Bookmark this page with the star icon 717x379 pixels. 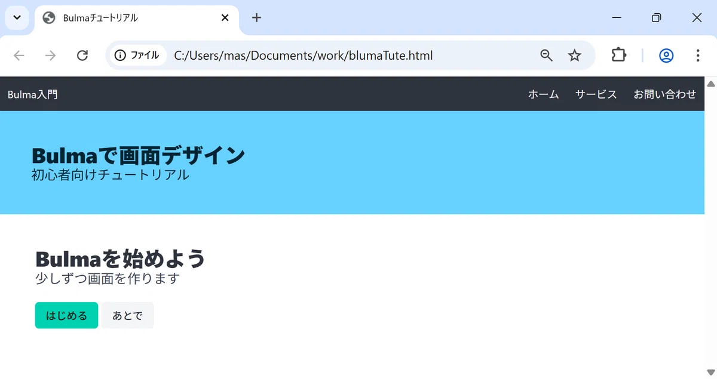[x=574, y=56]
